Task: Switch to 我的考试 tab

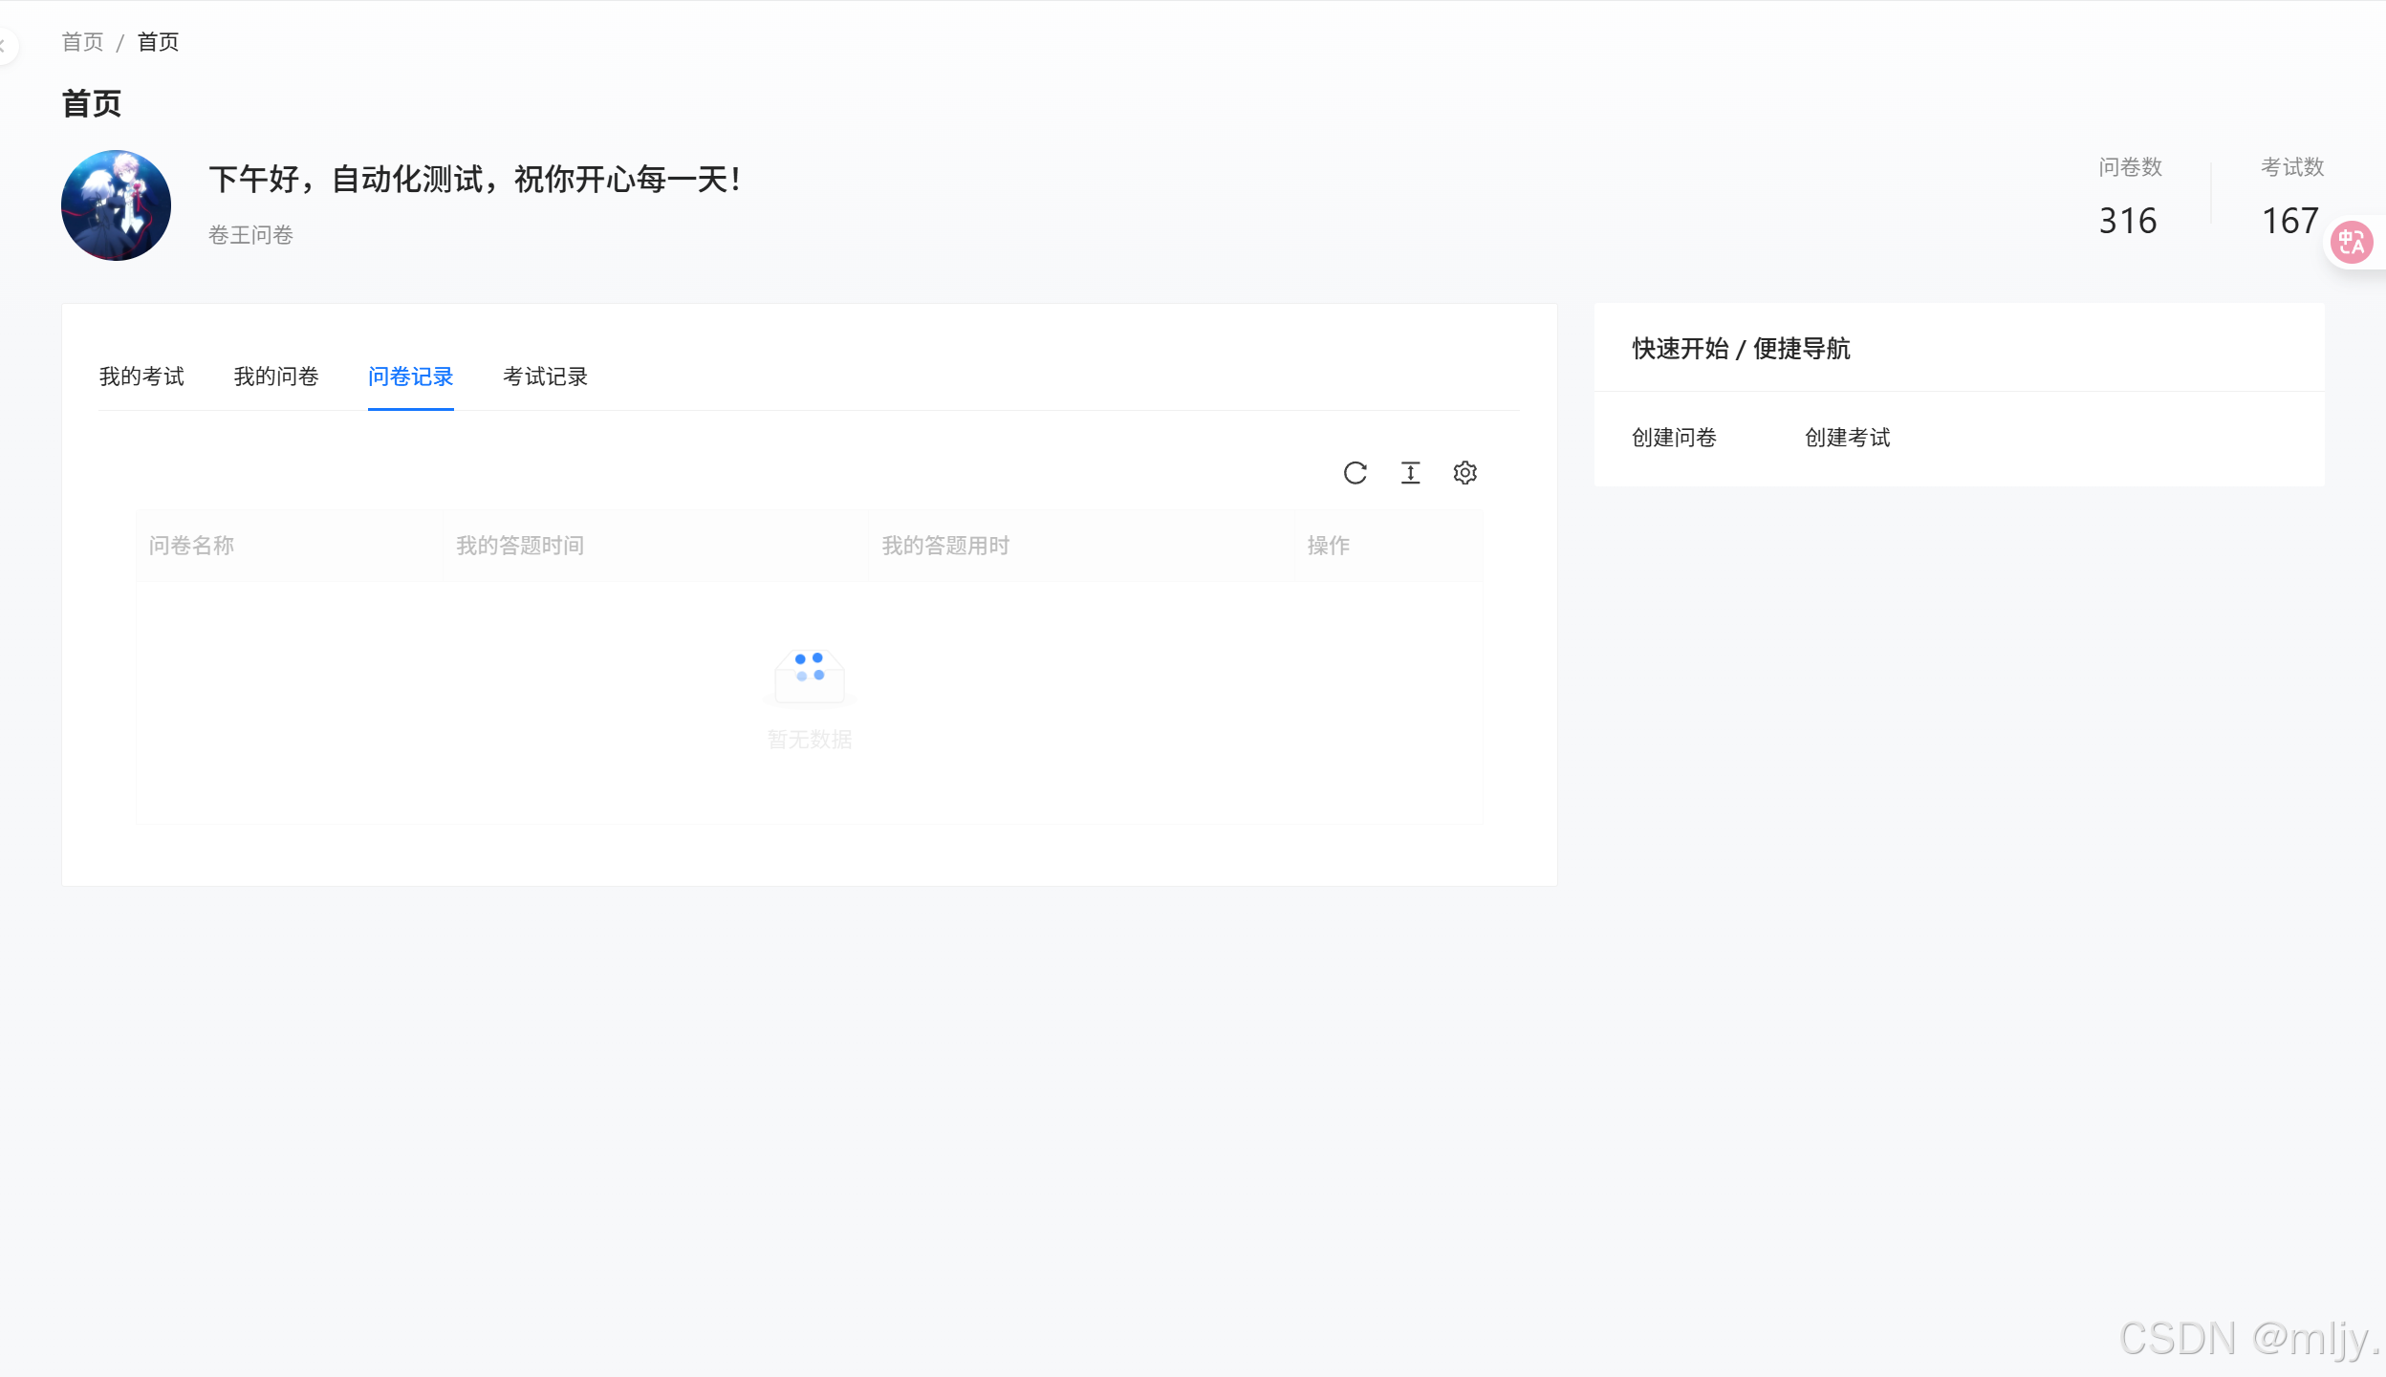Action: (141, 377)
